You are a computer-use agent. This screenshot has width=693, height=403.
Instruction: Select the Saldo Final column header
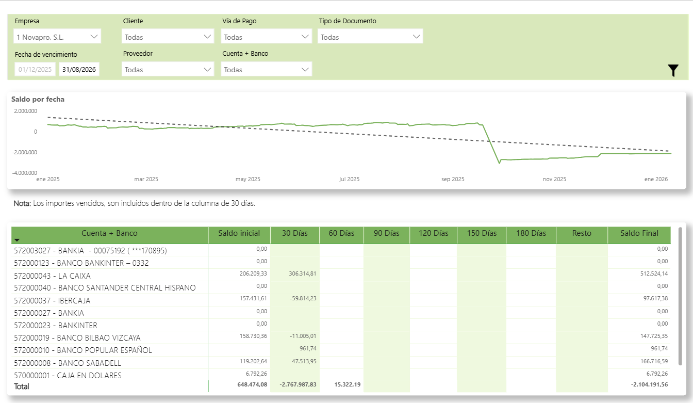[639, 233]
